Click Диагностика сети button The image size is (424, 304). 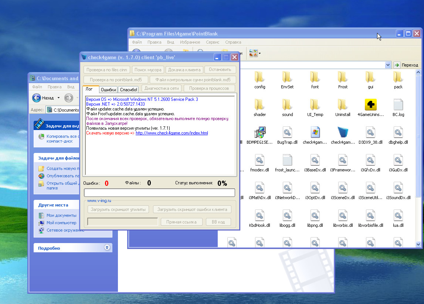[162, 88]
